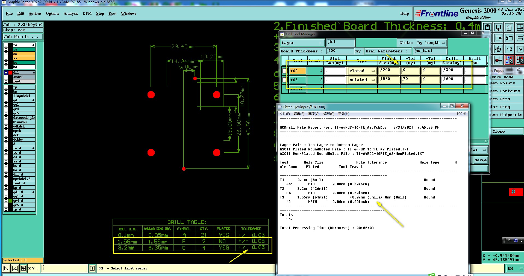524x276 pixels.
Task: Click the question mark box icon
Action: click(x=520, y=49)
